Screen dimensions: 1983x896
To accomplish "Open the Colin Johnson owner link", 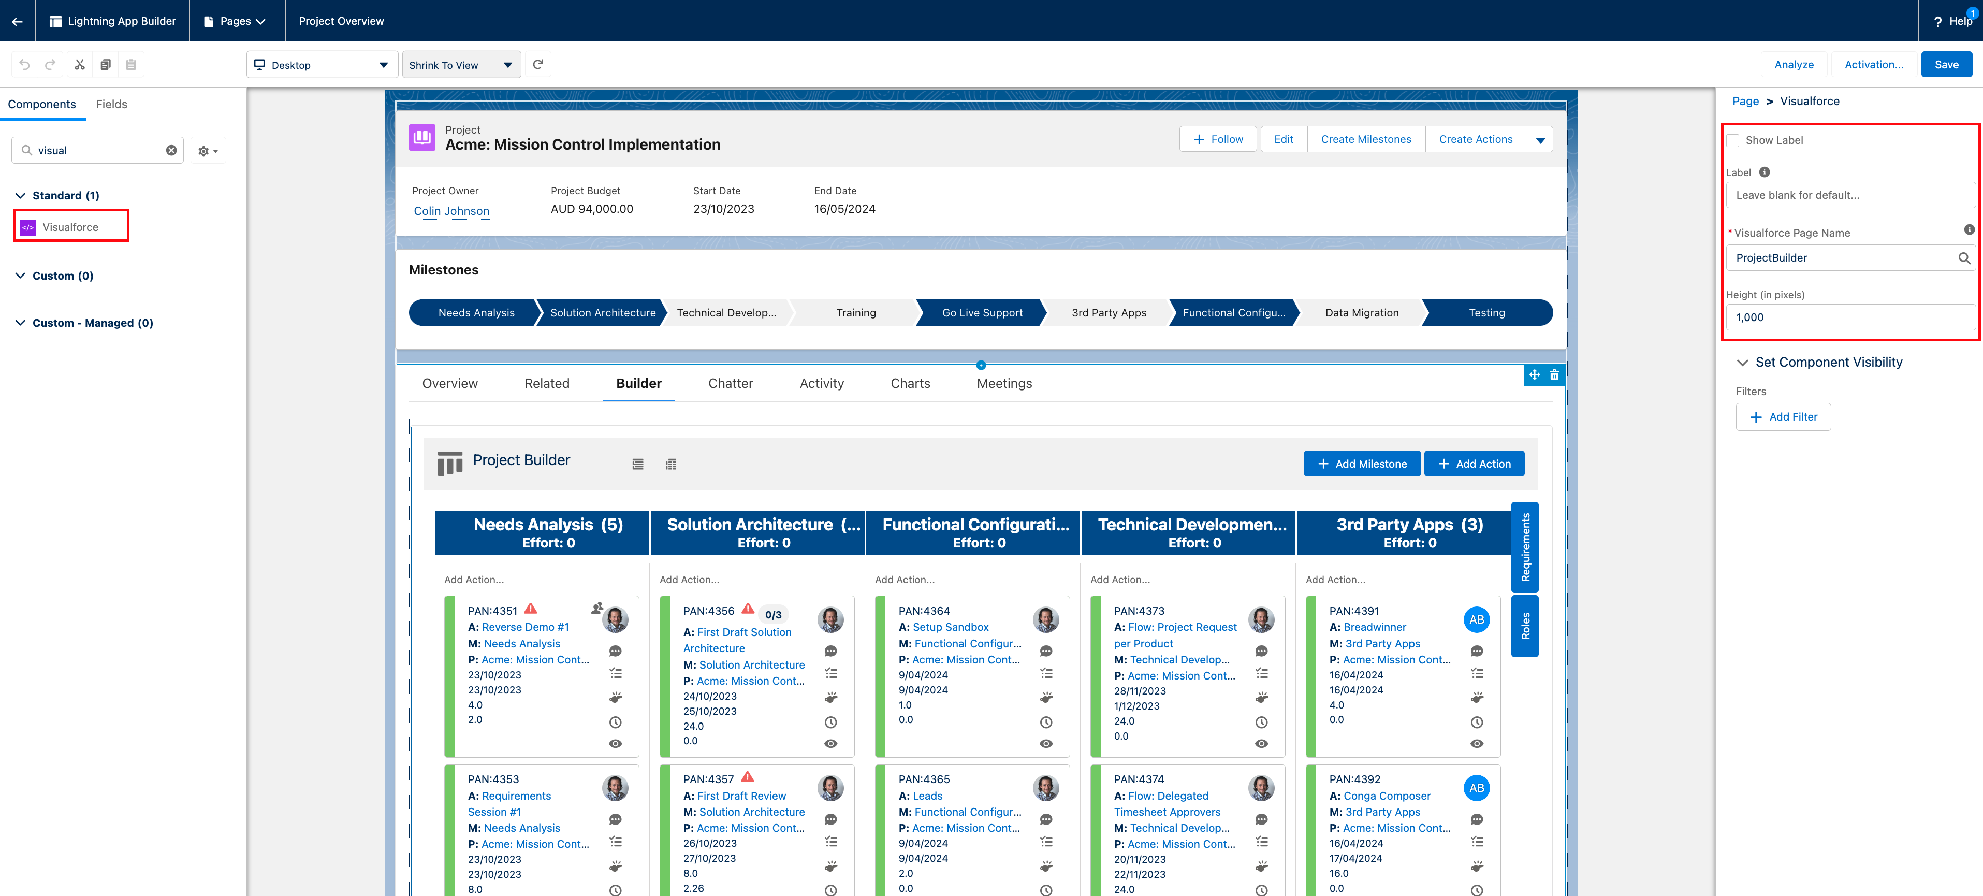I will [451, 211].
